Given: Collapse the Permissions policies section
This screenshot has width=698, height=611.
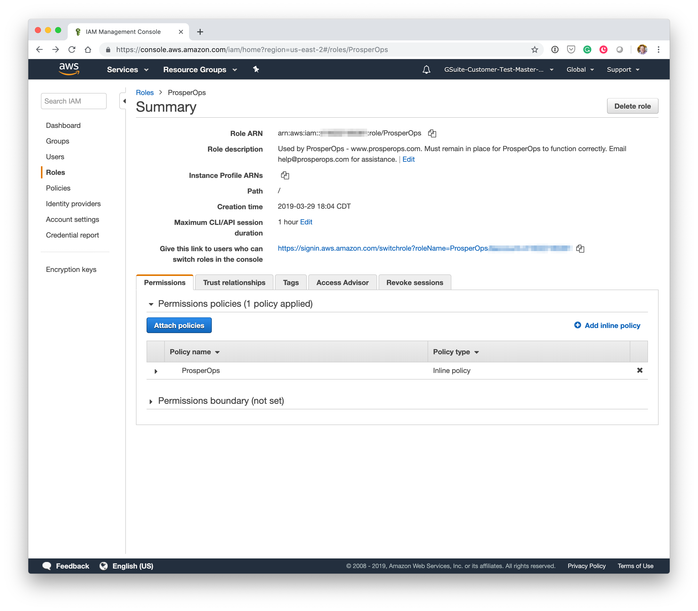Looking at the screenshot, I should pyautogui.click(x=151, y=304).
